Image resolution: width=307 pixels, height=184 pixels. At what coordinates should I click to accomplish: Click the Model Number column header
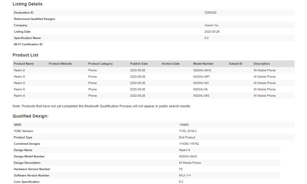click(203, 64)
